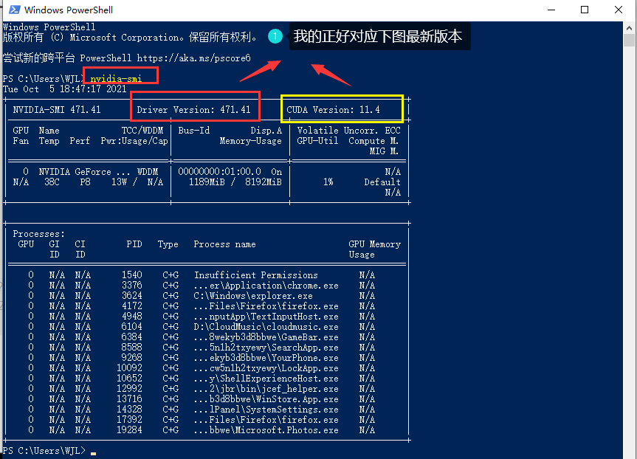Click the timestamp Tue Oct 5 18:47:17 2021
Image resolution: width=637 pixels, height=459 pixels.
pyautogui.click(x=65, y=89)
